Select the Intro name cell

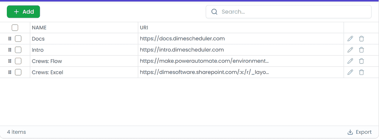[84, 50]
